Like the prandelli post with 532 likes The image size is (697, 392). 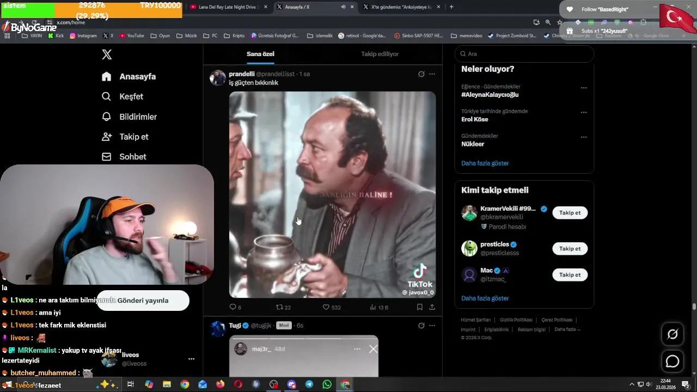pyautogui.click(x=326, y=307)
